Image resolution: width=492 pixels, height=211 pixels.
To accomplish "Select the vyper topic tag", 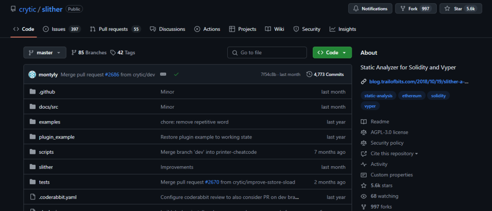I will click(x=370, y=106).
